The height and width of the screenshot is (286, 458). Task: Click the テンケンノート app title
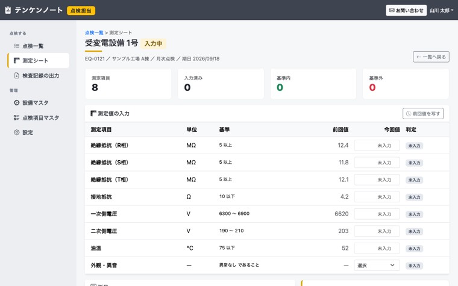(x=39, y=10)
